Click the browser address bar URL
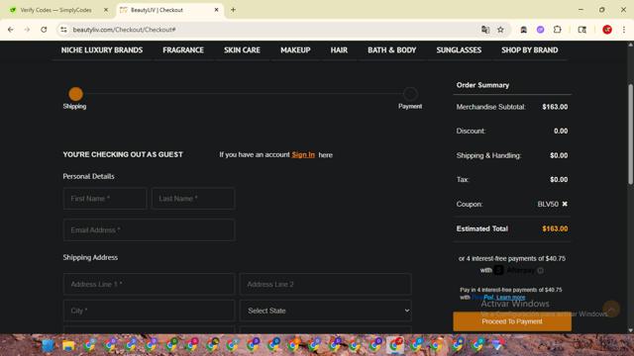This screenshot has height=356, width=634. tap(124, 30)
